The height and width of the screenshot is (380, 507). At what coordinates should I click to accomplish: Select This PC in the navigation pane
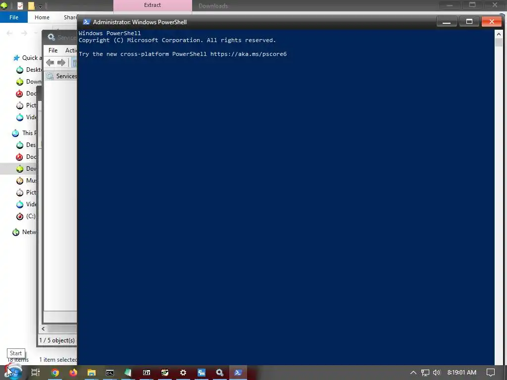(x=24, y=133)
